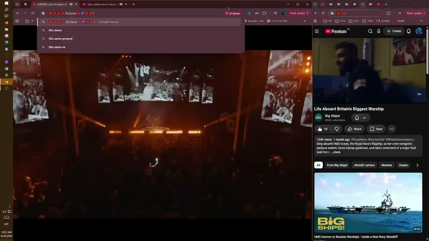Screen dimensions: 429x241
Task: Open the Windows Start menu
Action: click(x=6, y=3)
